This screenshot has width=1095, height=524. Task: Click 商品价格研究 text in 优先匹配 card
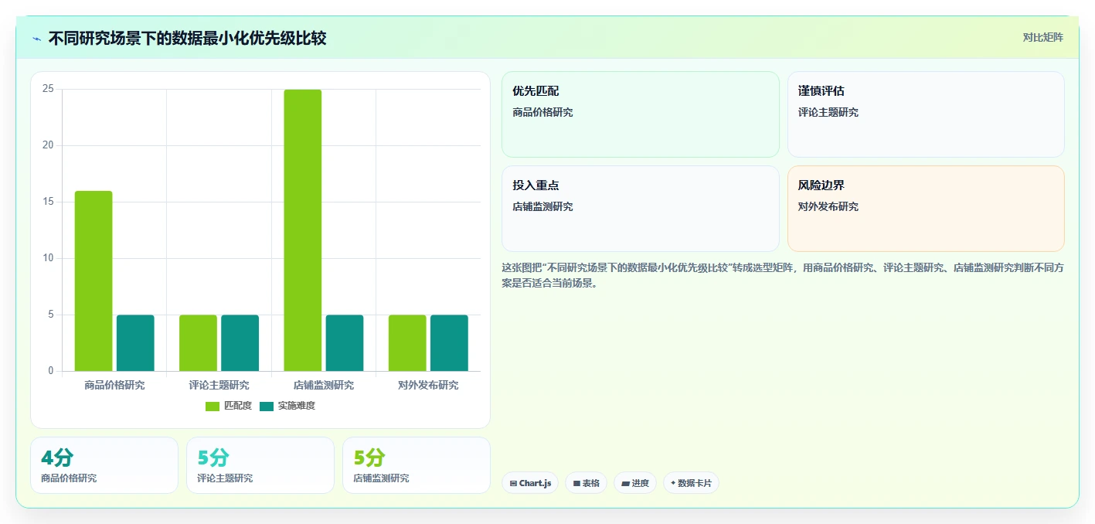[542, 112]
